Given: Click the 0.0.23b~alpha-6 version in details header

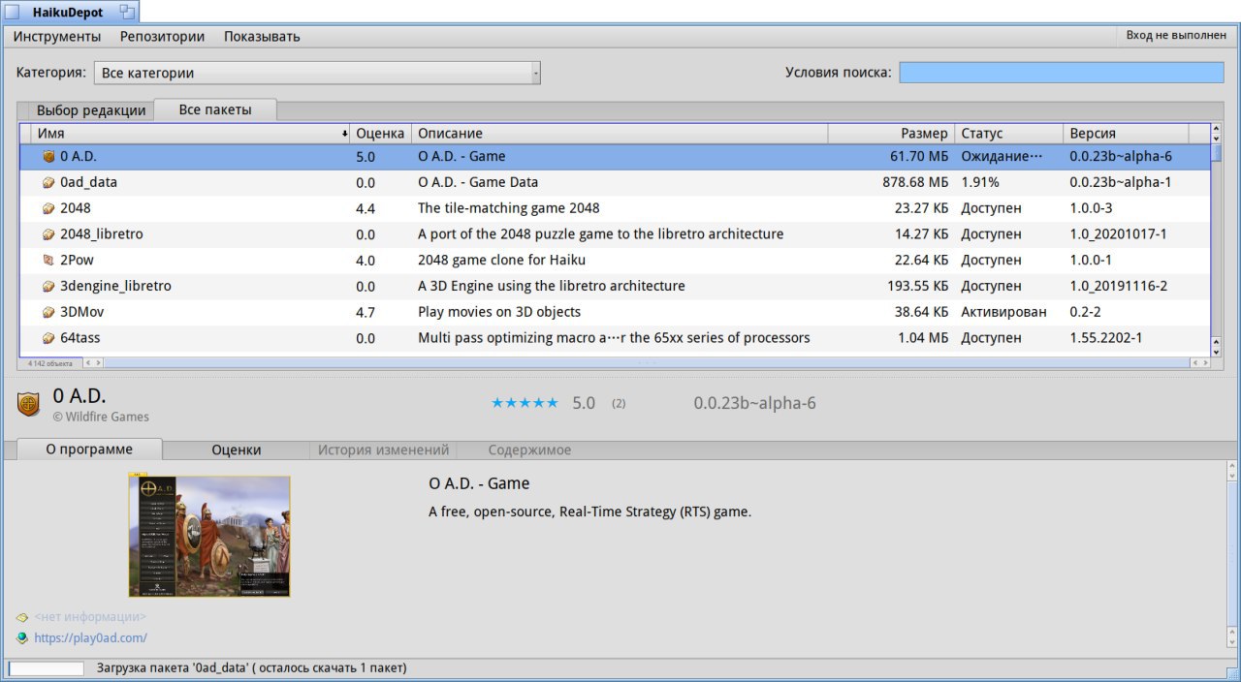Looking at the screenshot, I should pyautogui.click(x=754, y=403).
